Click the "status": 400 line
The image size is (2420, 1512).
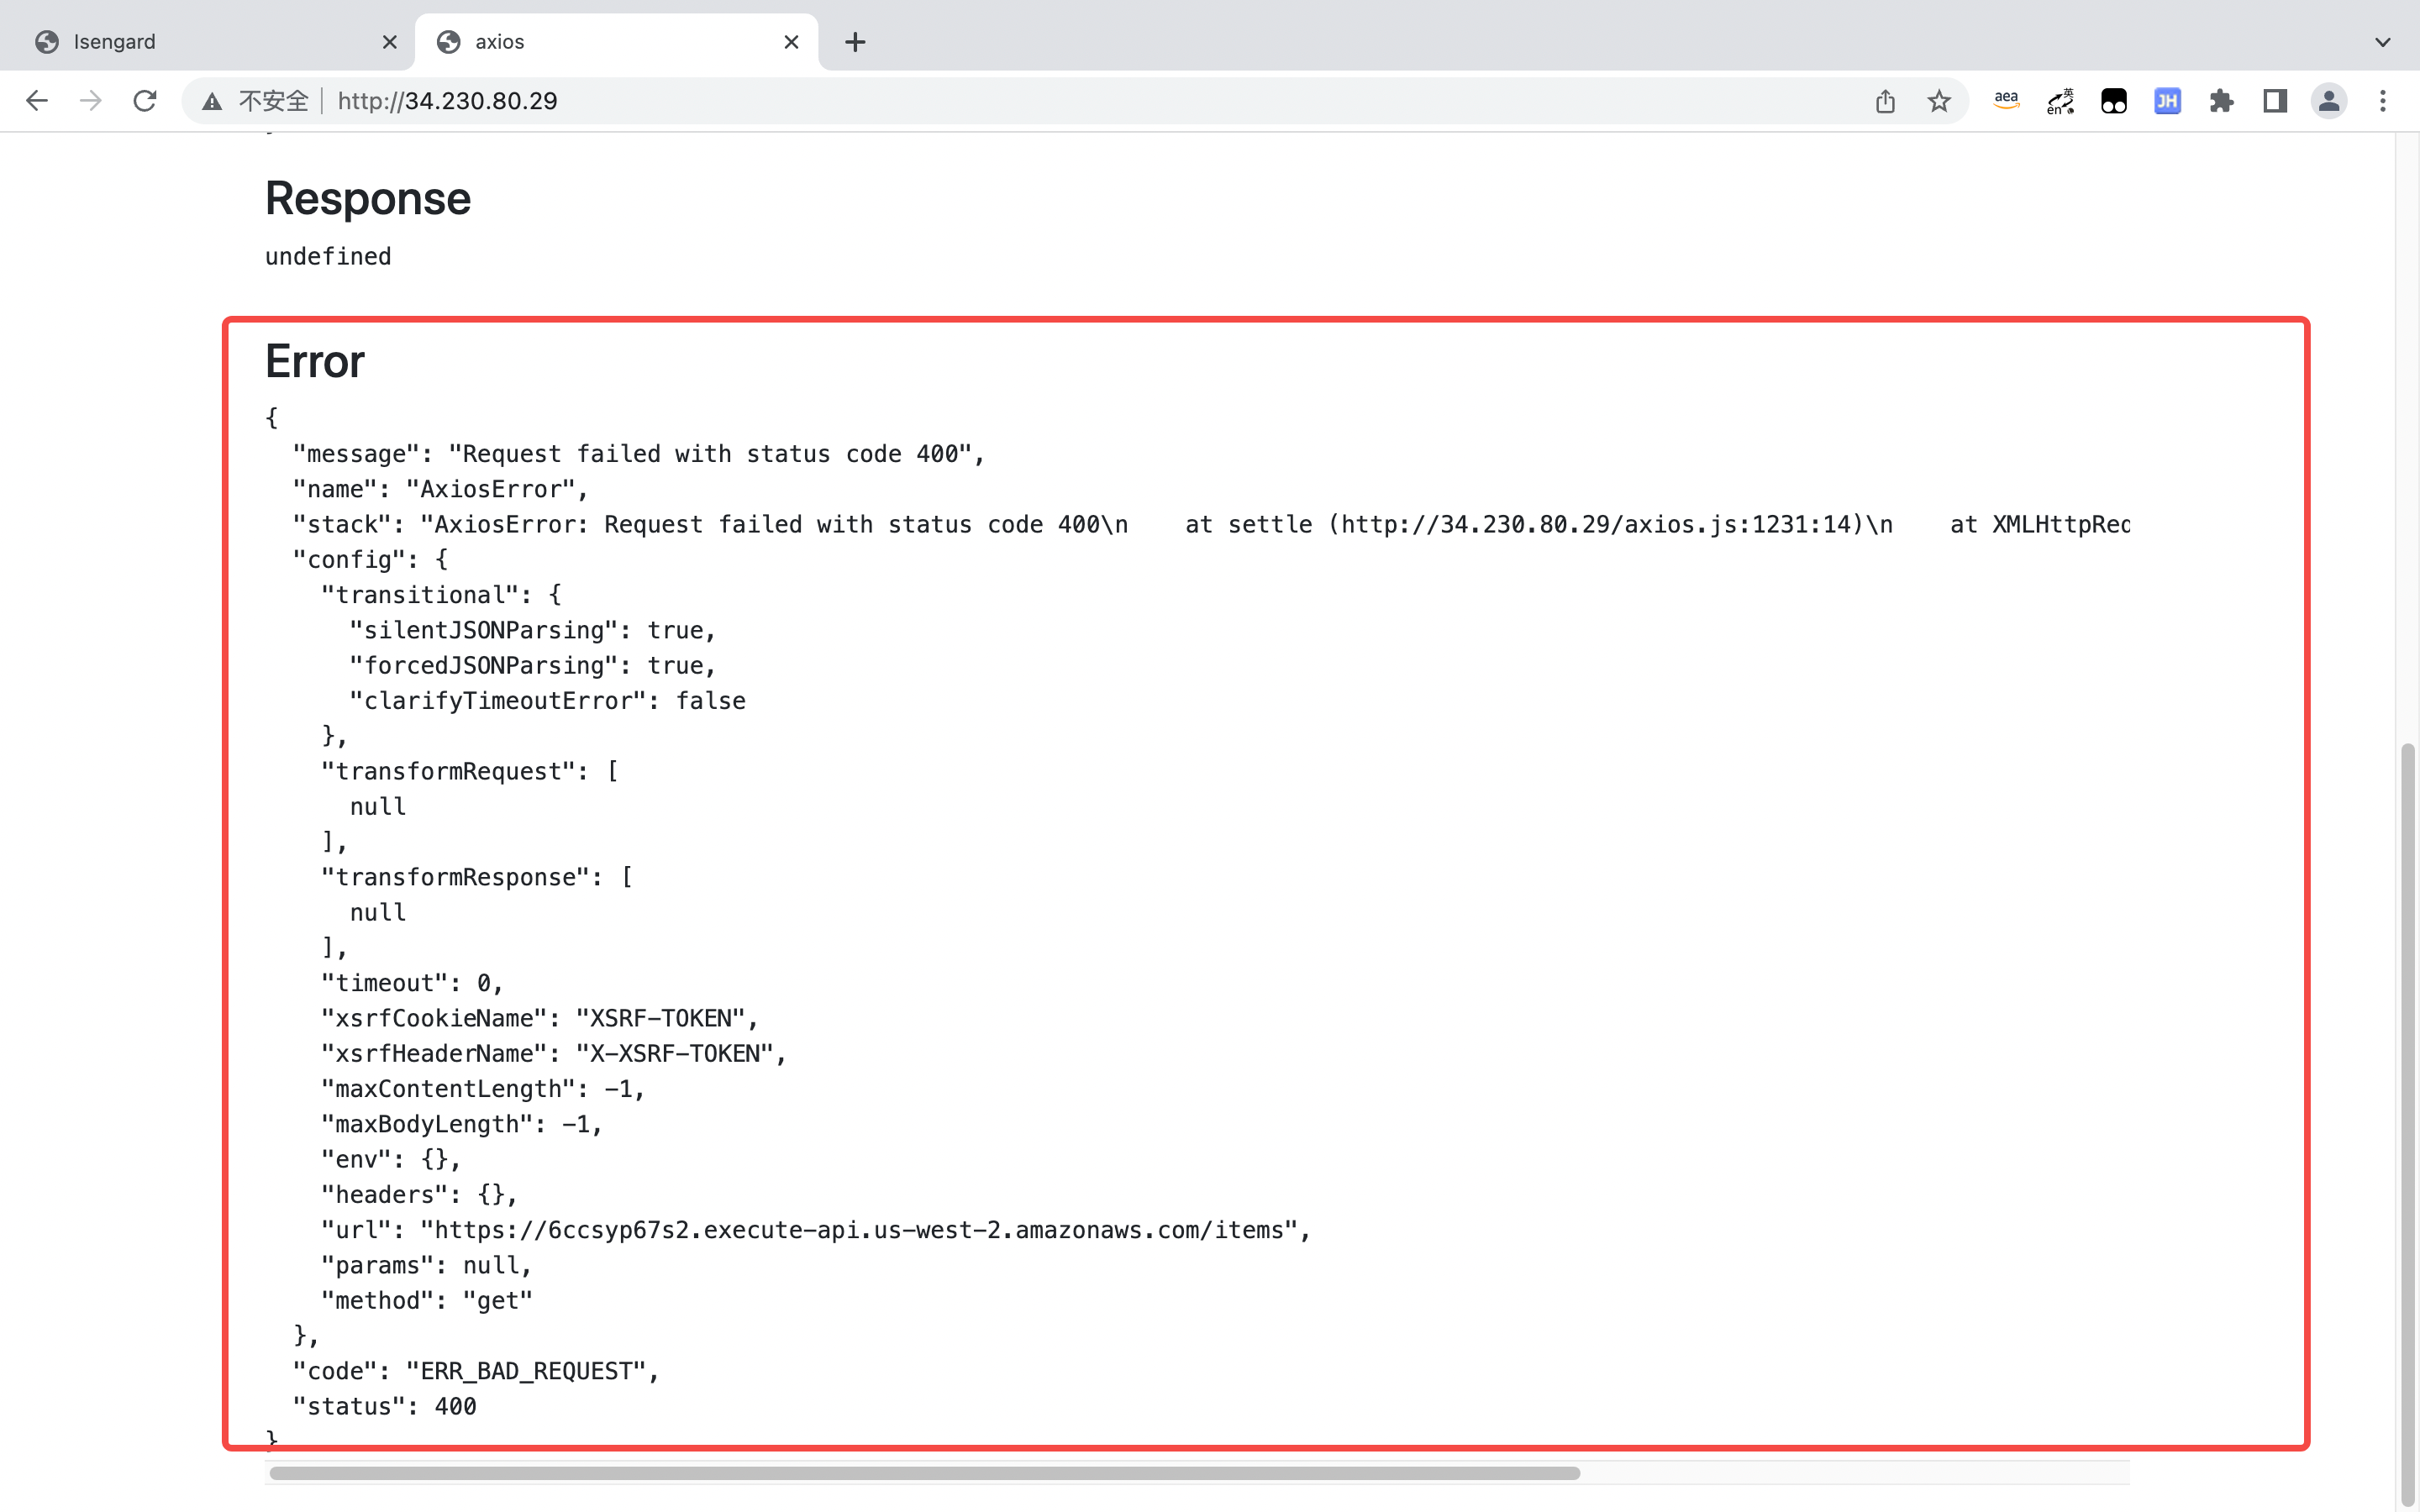point(385,1406)
